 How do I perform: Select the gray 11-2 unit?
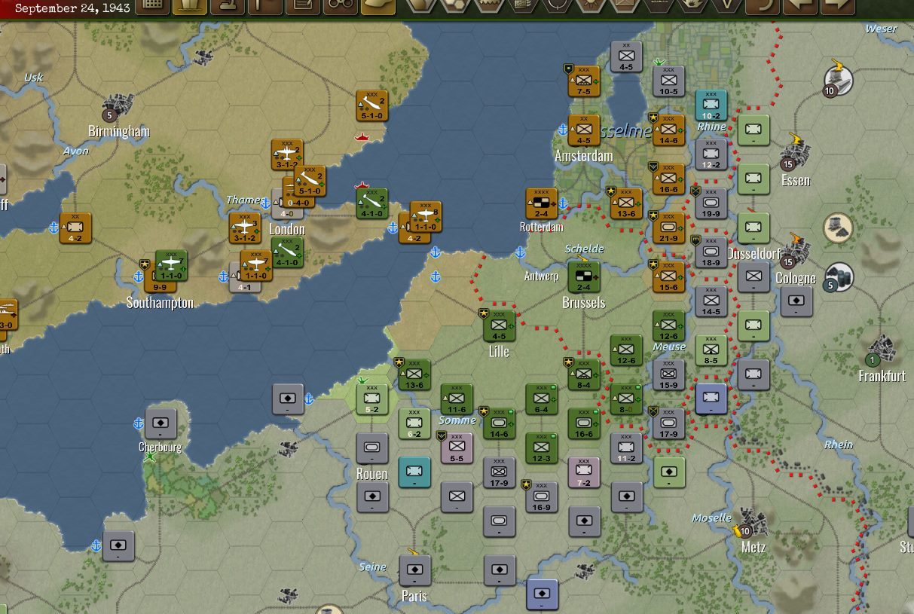point(626,448)
